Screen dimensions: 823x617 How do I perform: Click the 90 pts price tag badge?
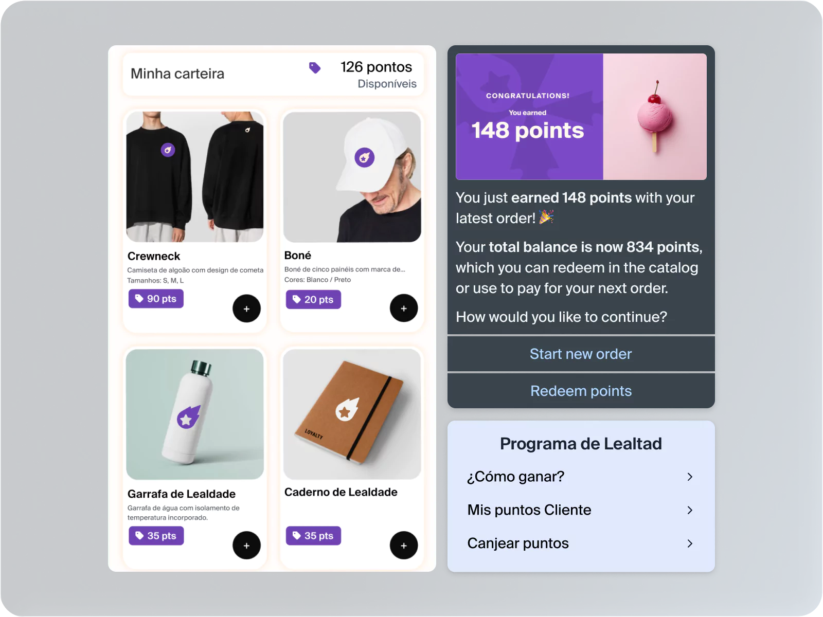click(156, 299)
